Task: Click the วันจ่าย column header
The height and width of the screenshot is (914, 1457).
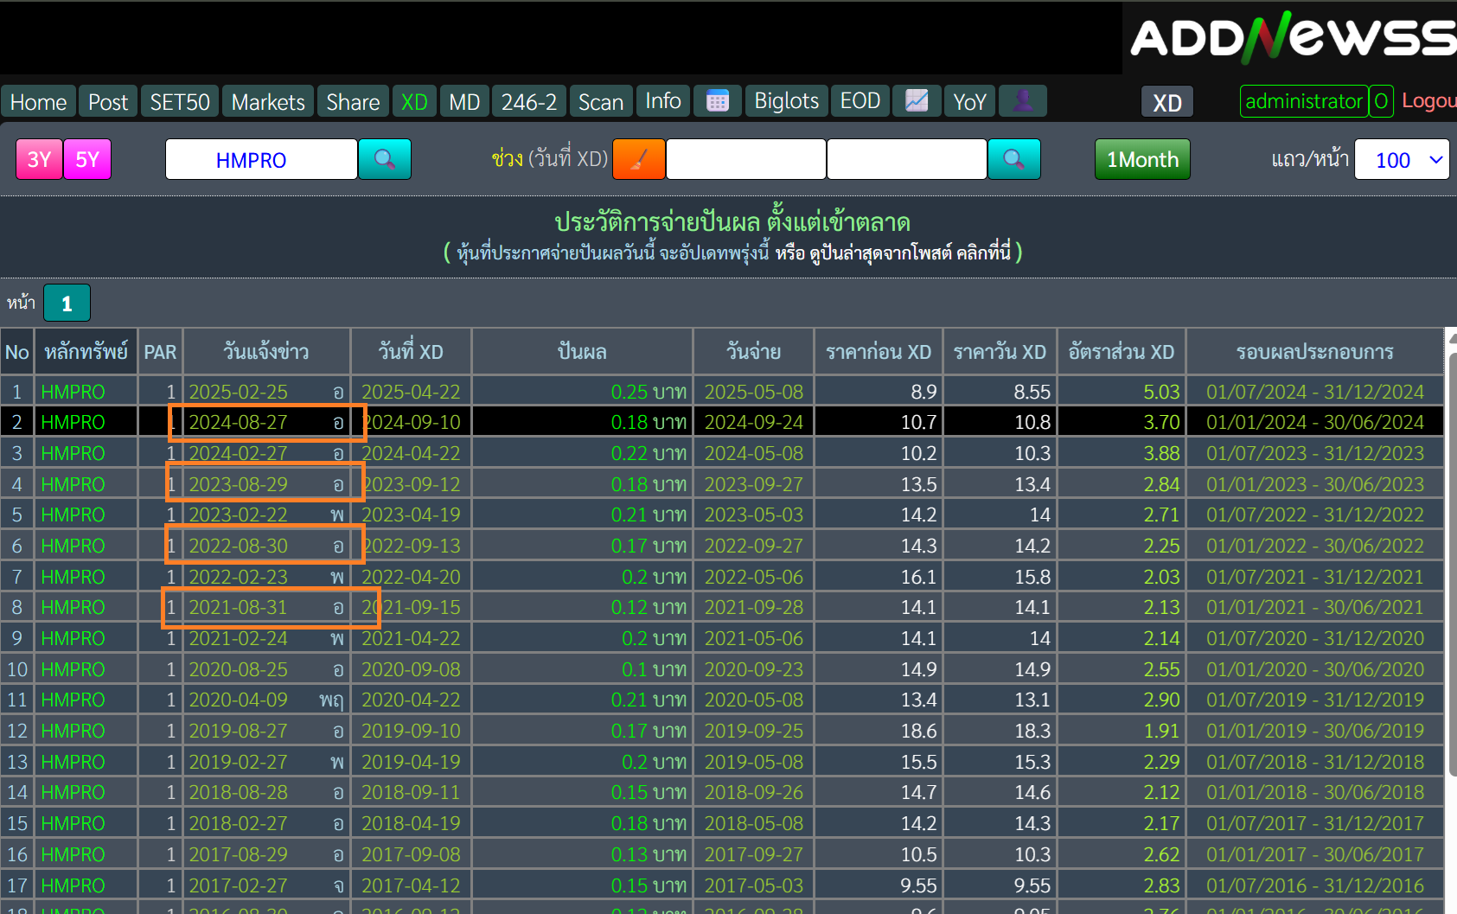Action: pos(753,352)
